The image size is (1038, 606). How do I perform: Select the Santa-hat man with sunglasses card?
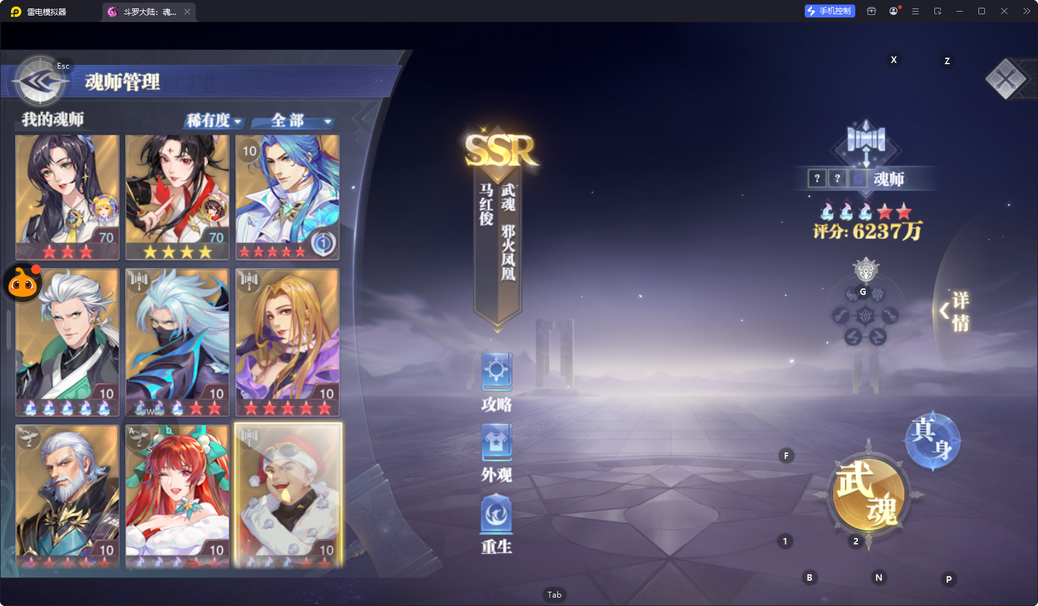coord(288,496)
